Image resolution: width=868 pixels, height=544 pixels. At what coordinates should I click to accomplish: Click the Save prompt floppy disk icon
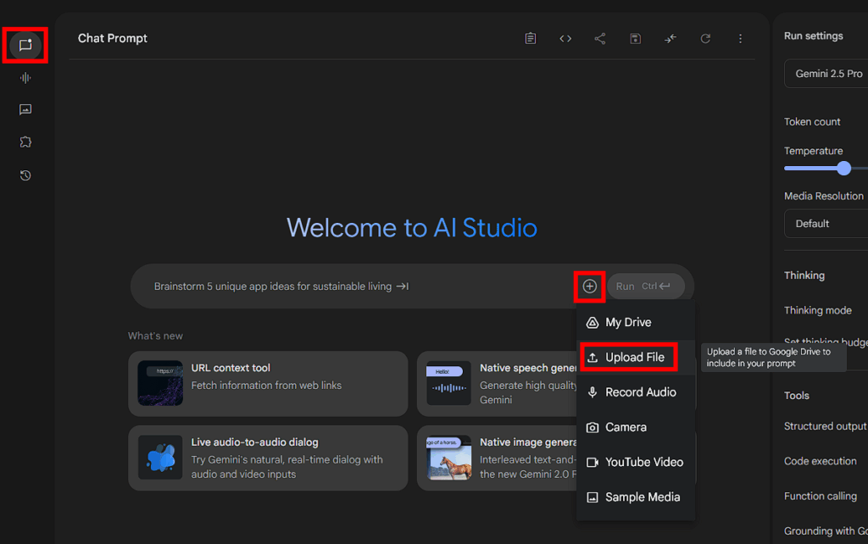pos(635,38)
